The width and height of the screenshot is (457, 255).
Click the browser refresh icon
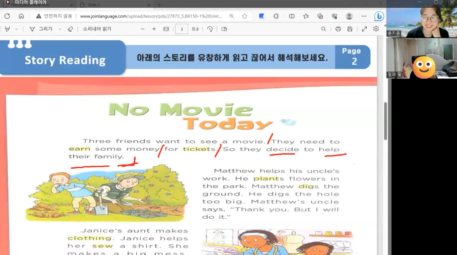[7, 16]
